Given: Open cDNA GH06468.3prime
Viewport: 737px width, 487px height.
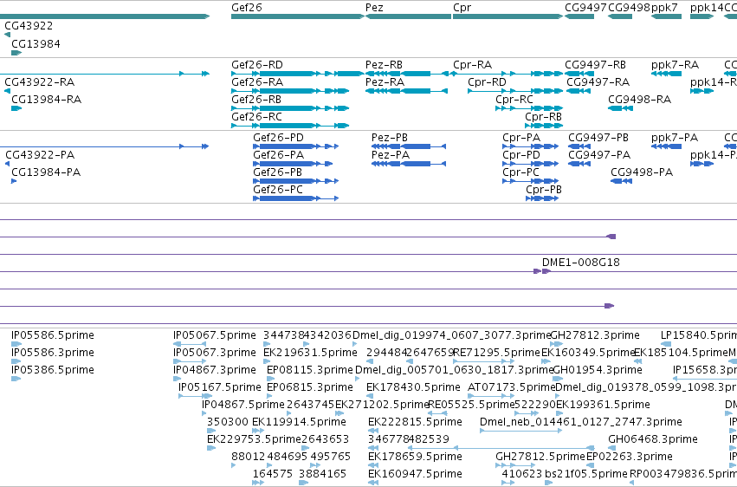Looking at the screenshot, I should pyautogui.click(x=653, y=439).
